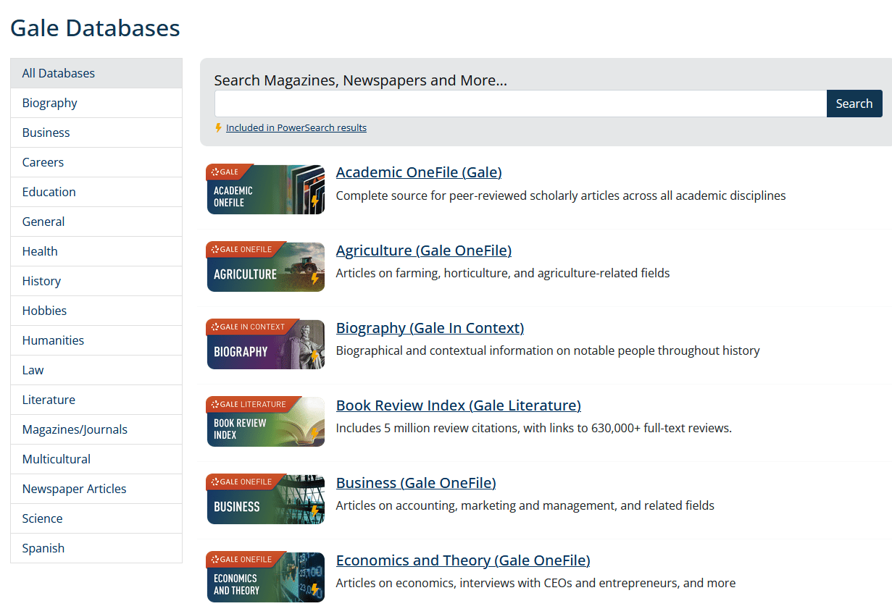Open the Business (Gale OneFile) link

(x=416, y=483)
